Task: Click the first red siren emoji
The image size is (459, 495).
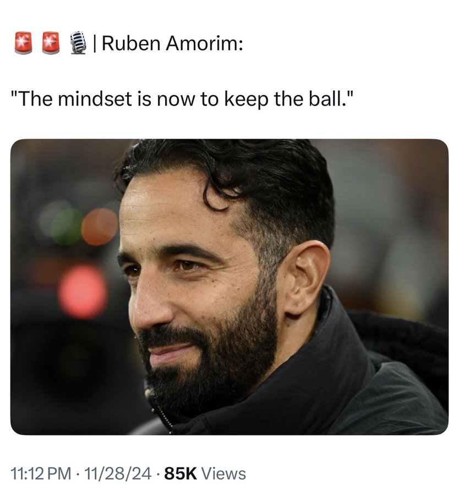Action: tap(23, 42)
